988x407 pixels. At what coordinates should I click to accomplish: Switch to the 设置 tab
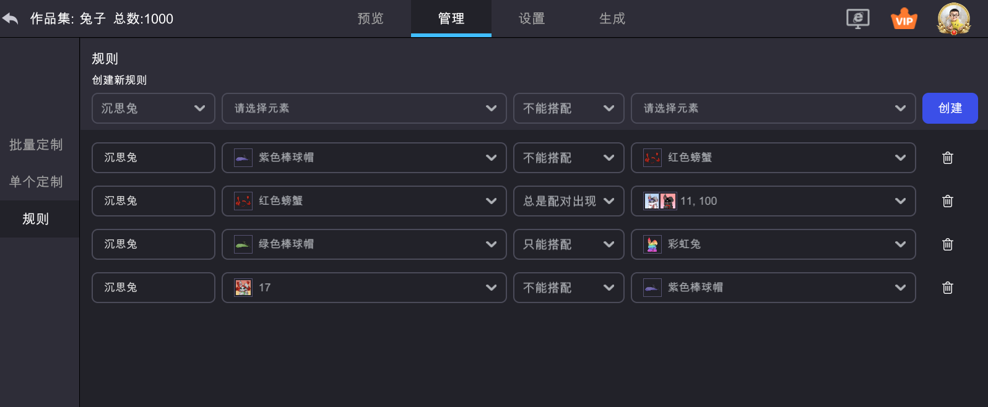tap(532, 19)
